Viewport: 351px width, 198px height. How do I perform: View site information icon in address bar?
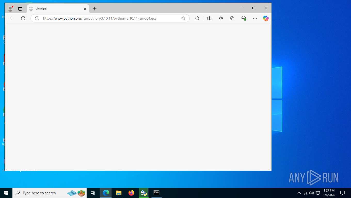[37, 18]
